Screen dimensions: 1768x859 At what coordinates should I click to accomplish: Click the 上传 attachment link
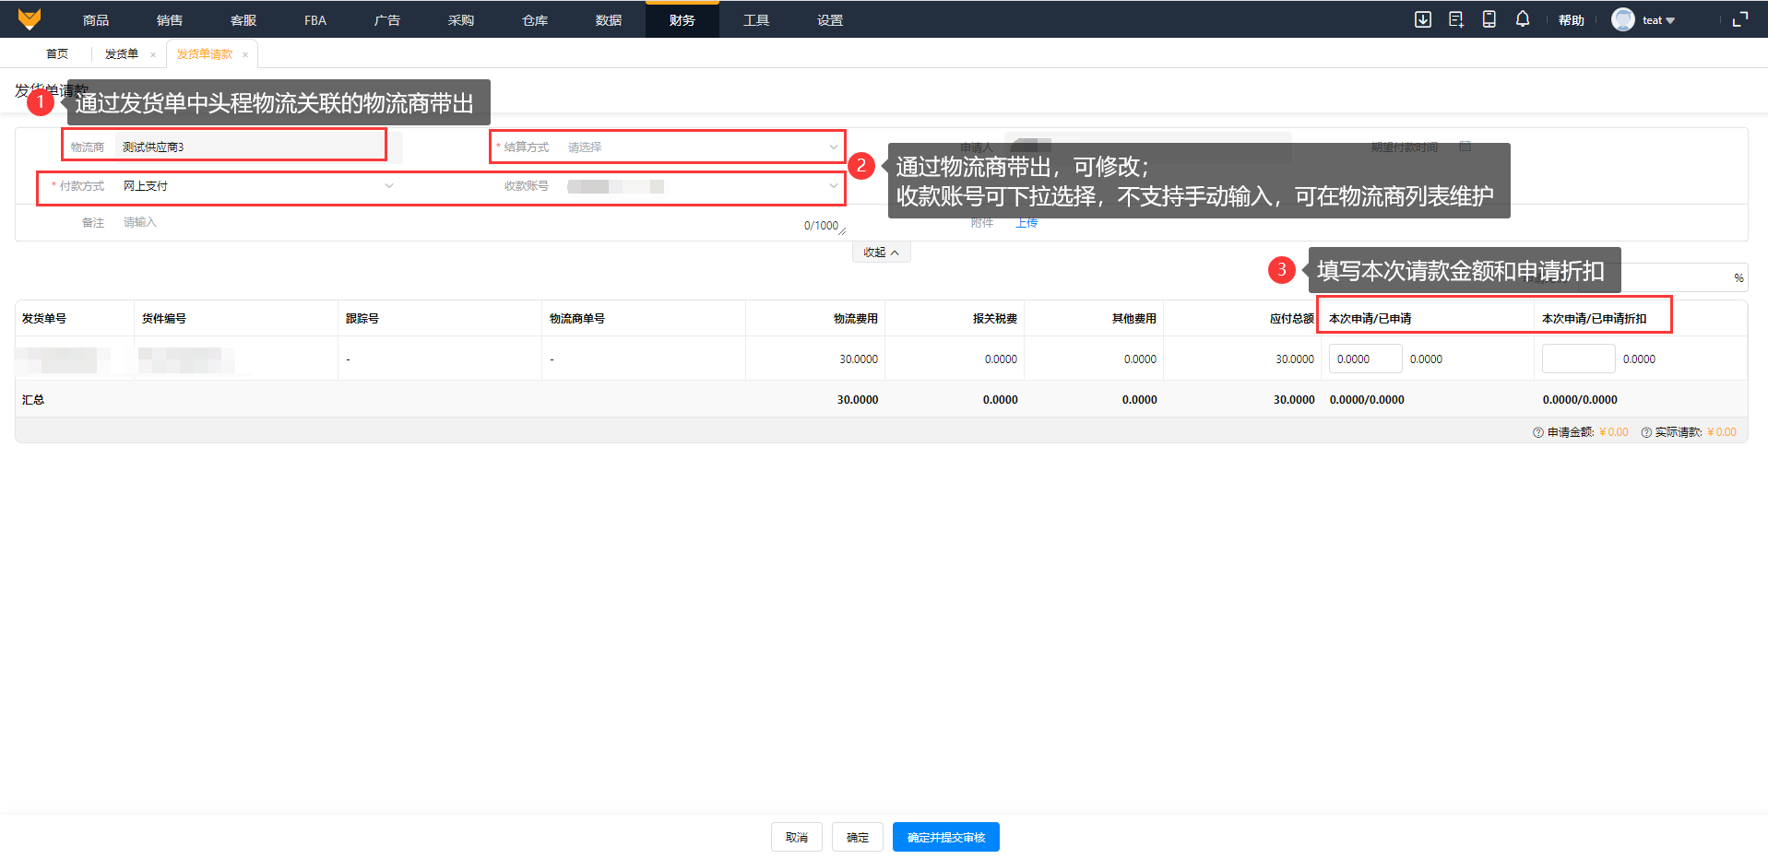pyautogui.click(x=1026, y=223)
